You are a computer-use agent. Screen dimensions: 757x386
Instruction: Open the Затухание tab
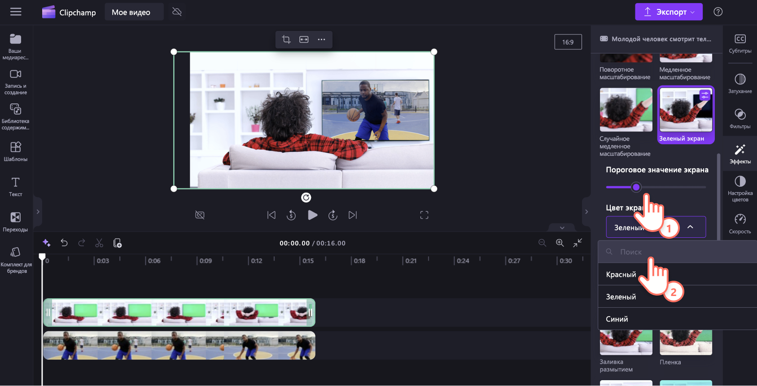pyautogui.click(x=740, y=84)
